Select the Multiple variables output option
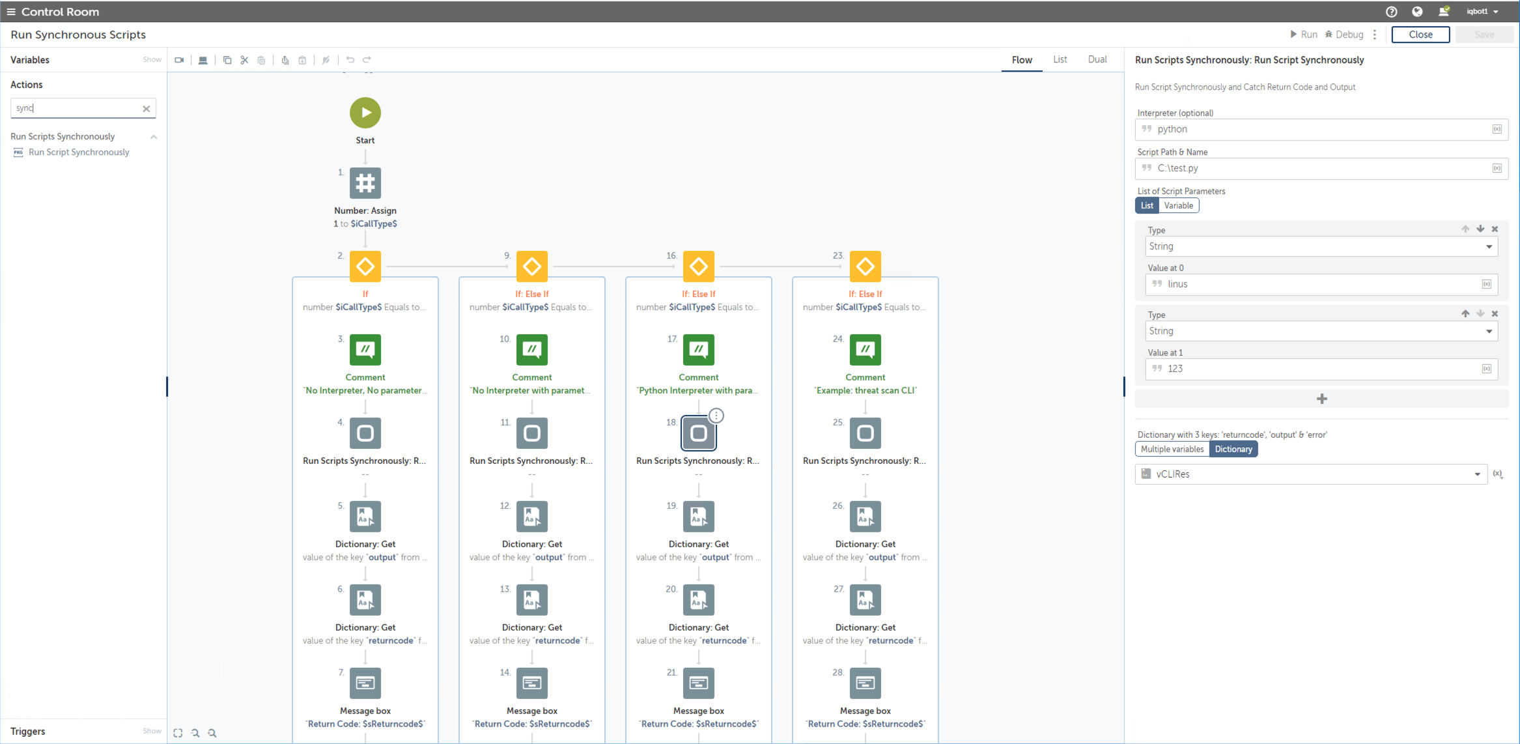This screenshot has height=744, width=1520. coord(1172,449)
